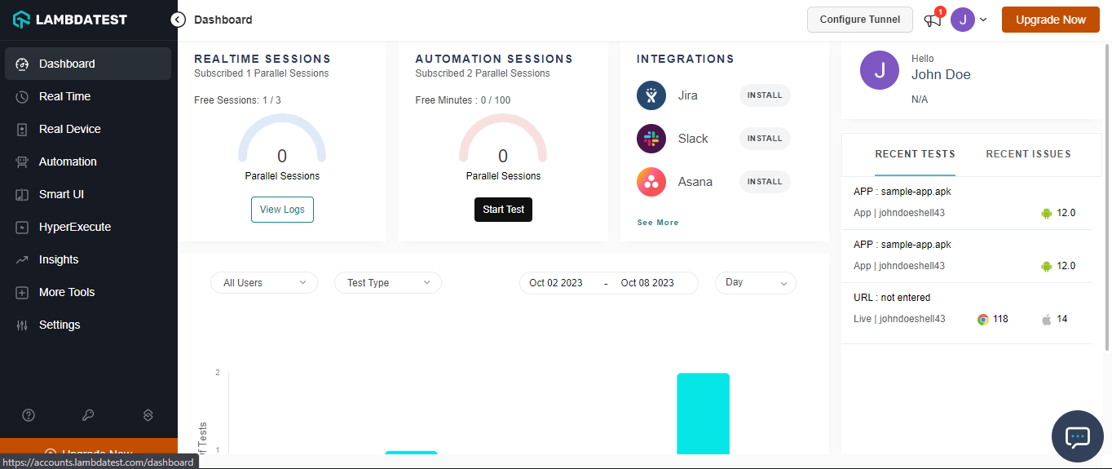Click the Automation robot icon
The image size is (1112, 469).
coord(23,161)
